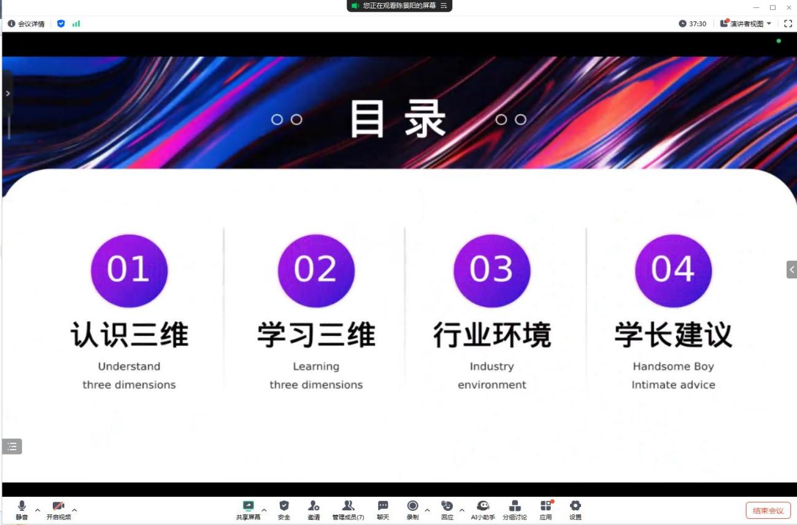
Task: Expand the collapsed right side panel arrow
Action: click(791, 269)
